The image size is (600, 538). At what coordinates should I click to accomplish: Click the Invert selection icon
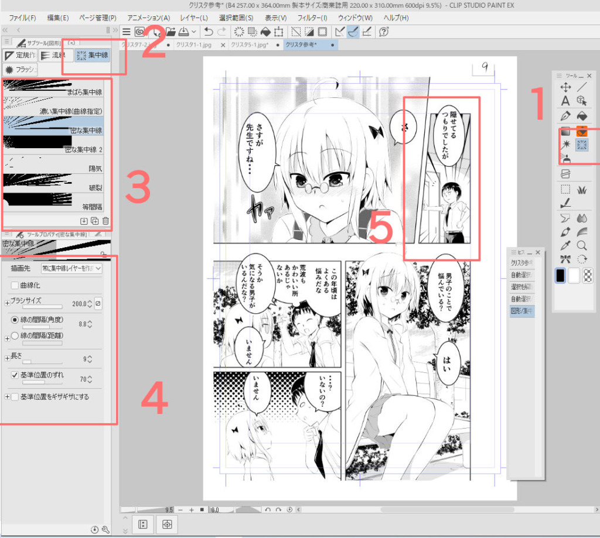point(309,32)
